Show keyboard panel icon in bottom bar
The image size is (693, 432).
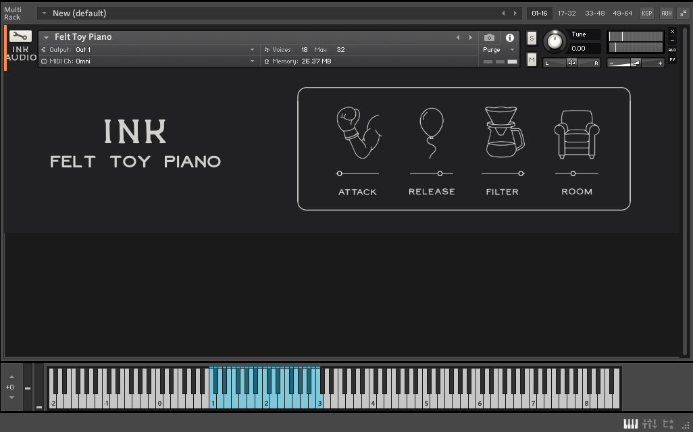(631, 424)
